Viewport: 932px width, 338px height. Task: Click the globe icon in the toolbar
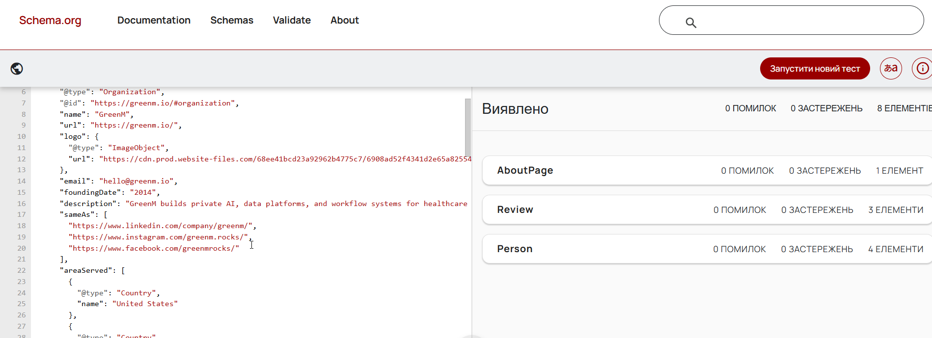click(17, 69)
